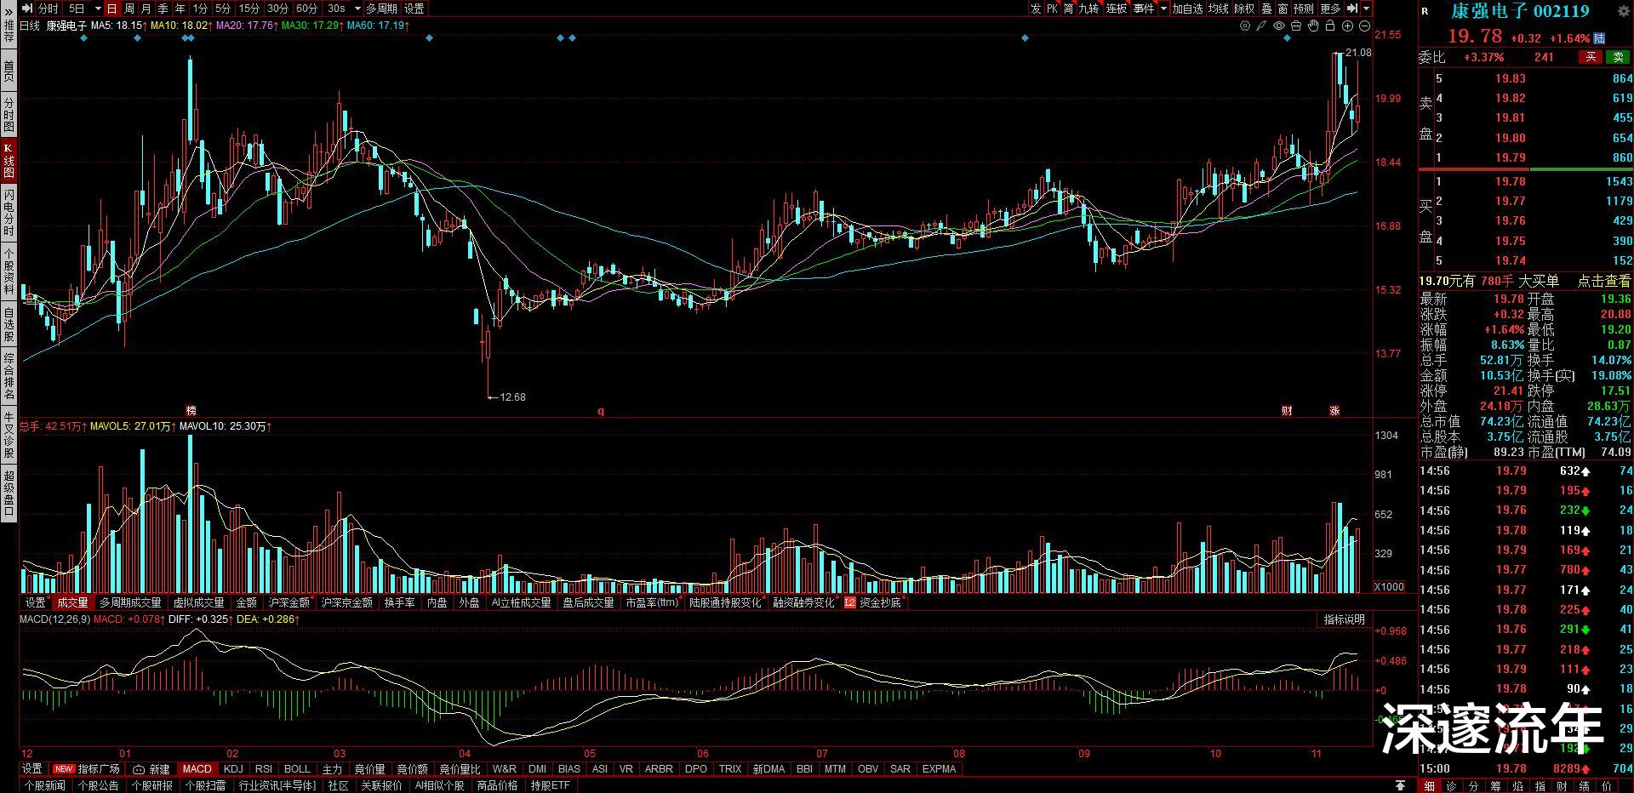Click the green 卖 sell button

(1618, 57)
